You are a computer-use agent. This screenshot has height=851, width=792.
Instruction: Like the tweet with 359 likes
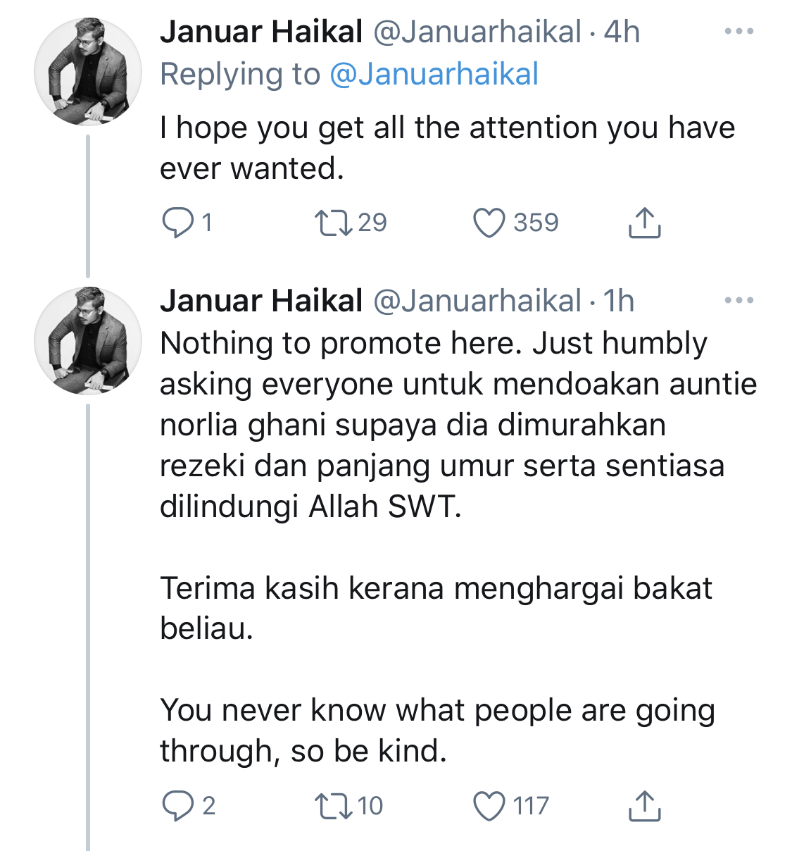tap(489, 223)
